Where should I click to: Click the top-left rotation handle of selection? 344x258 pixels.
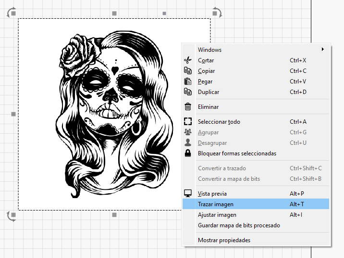(12, 12)
